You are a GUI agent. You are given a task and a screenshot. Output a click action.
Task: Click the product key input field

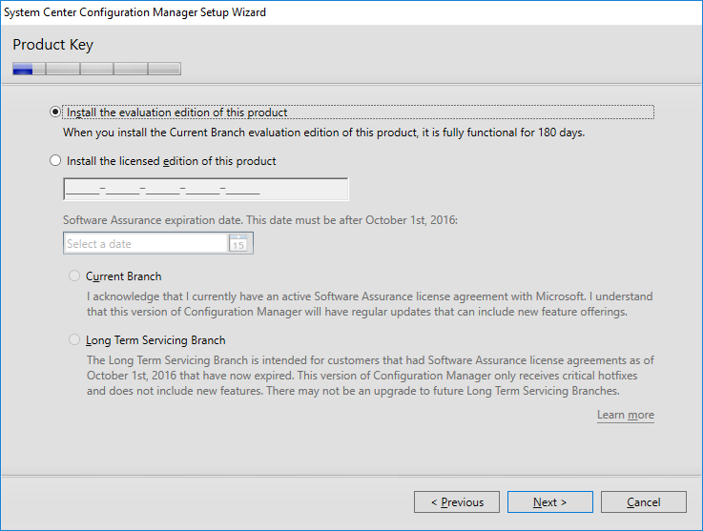click(x=206, y=189)
